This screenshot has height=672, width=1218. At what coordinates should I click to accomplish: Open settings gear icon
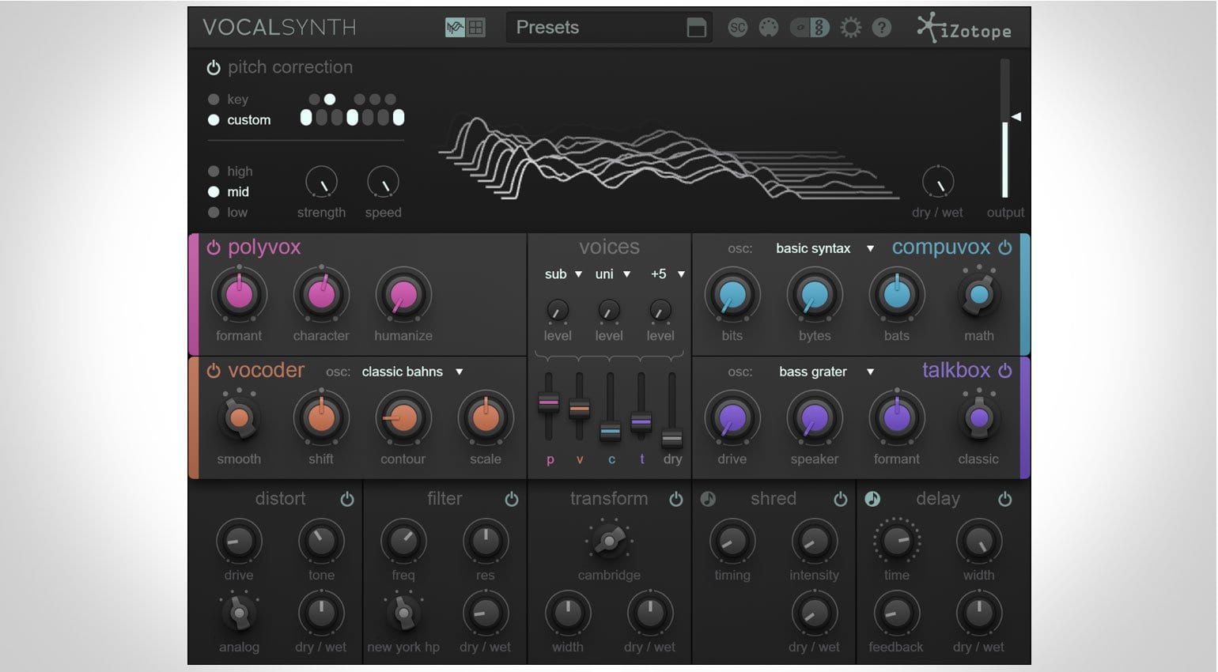pyautogui.click(x=851, y=28)
